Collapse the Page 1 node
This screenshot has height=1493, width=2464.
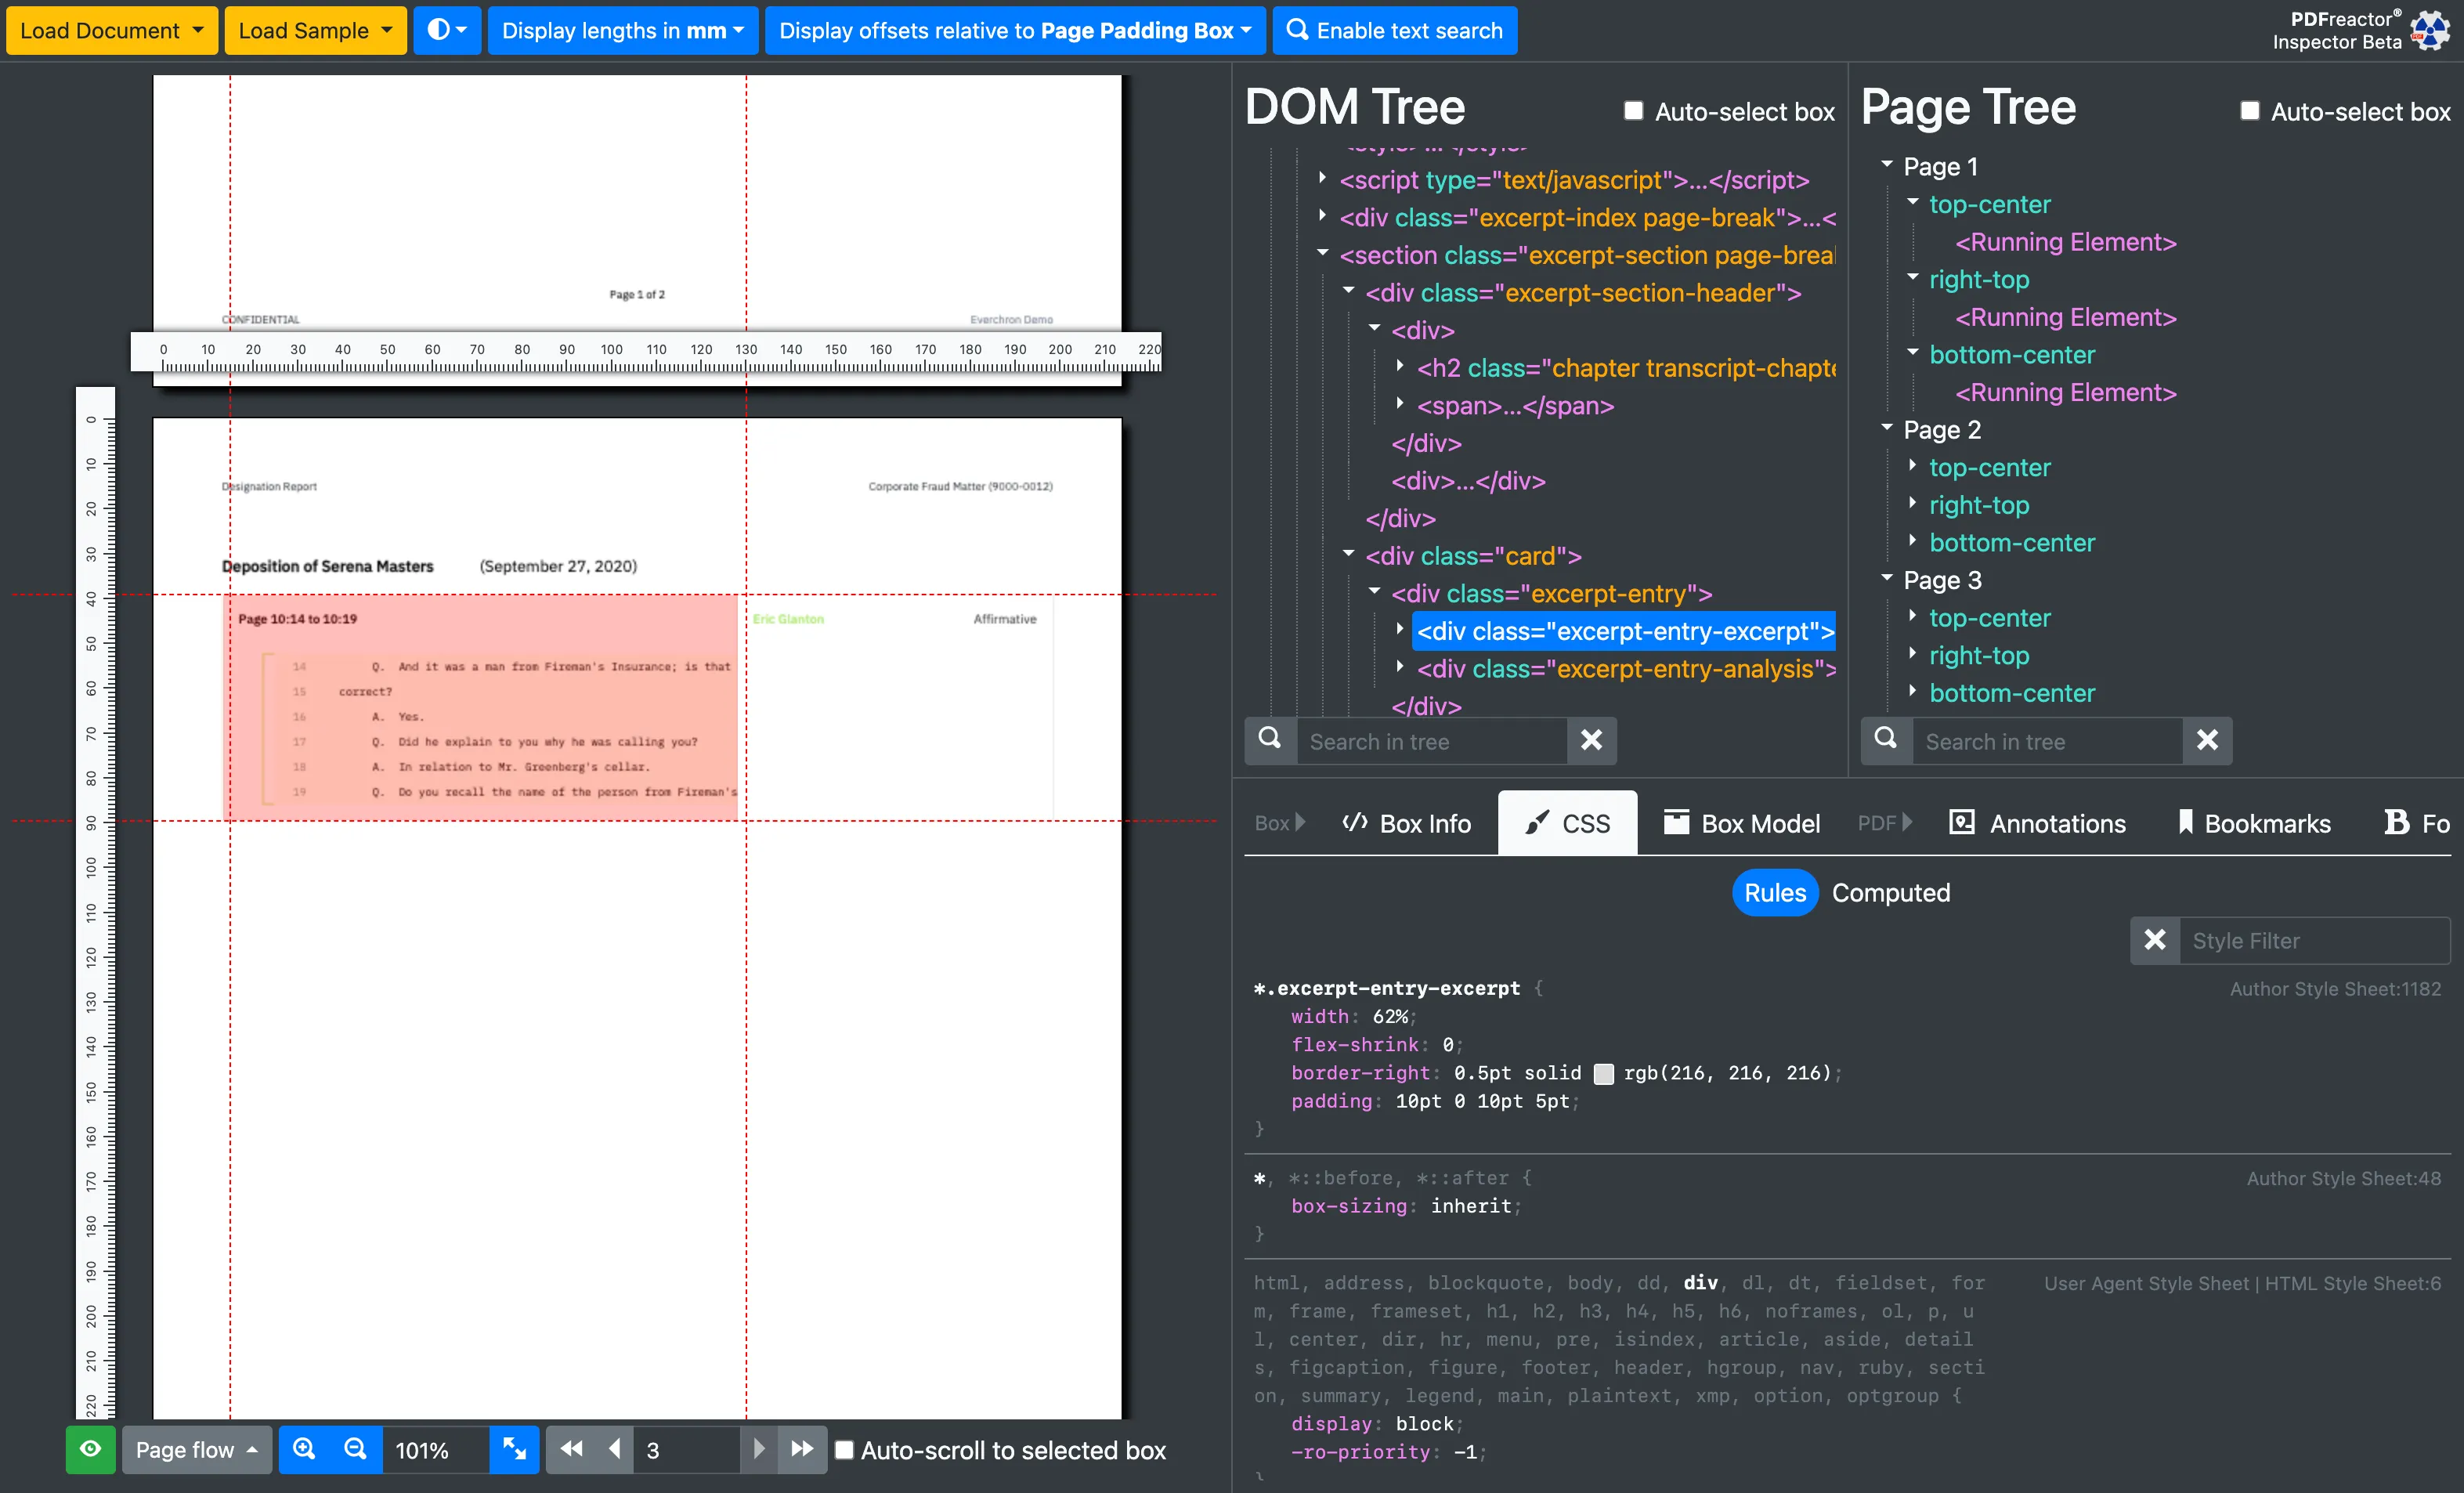click(1887, 164)
